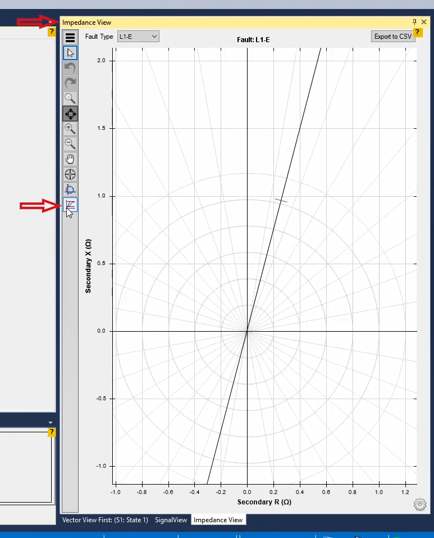Click the crosshair target tool
The image size is (434, 538).
pos(70,174)
